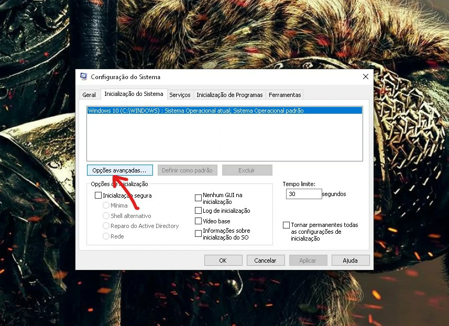Confirm with the OK button
The image size is (449, 326).
click(x=223, y=260)
